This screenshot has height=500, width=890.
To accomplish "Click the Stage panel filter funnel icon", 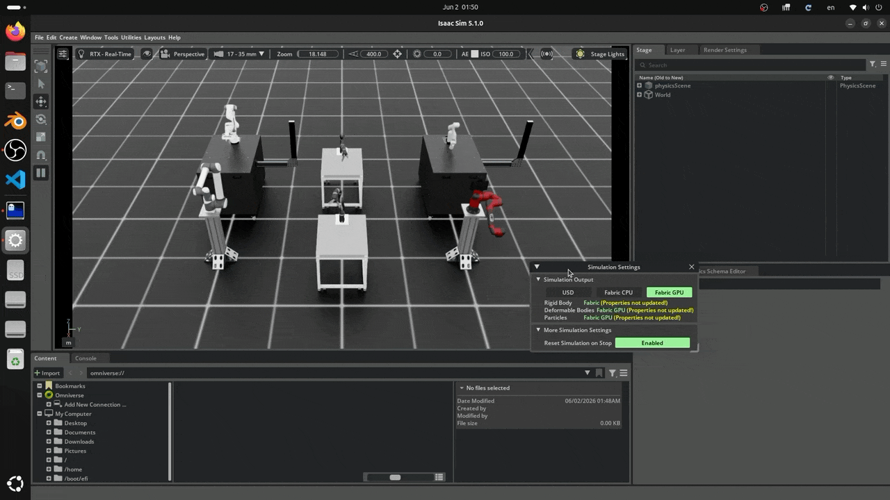I will (x=873, y=65).
